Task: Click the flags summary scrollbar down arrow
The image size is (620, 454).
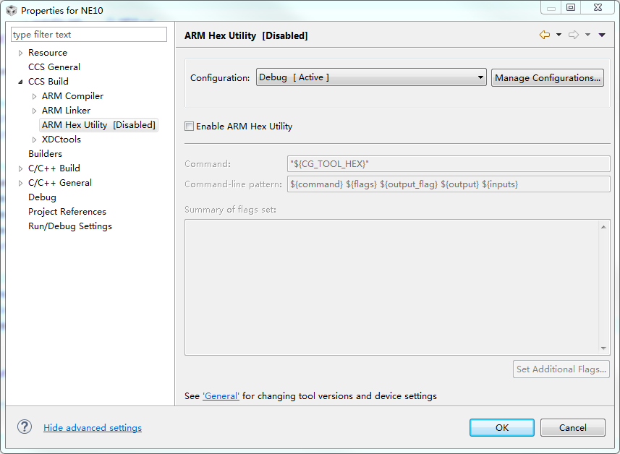Action: [604, 348]
